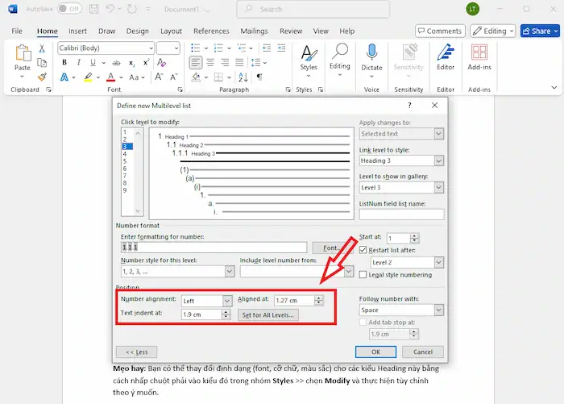This screenshot has height=404, width=564.
Task: Click the Format Painter icon
Action: coord(42,77)
